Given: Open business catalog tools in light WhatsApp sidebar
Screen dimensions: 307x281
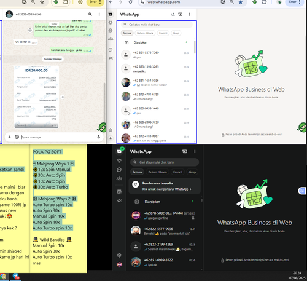Looking at the screenshot, I should (x=111, y=50).
